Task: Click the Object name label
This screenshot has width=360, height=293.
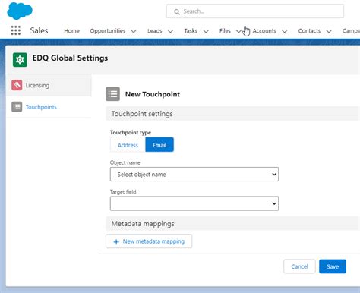Action: tap(125, 162)
